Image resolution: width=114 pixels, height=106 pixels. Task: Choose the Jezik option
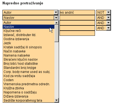coord(29,43)
